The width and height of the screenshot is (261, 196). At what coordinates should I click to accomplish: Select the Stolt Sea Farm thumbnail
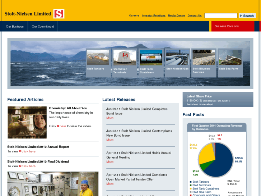(230, 57)
